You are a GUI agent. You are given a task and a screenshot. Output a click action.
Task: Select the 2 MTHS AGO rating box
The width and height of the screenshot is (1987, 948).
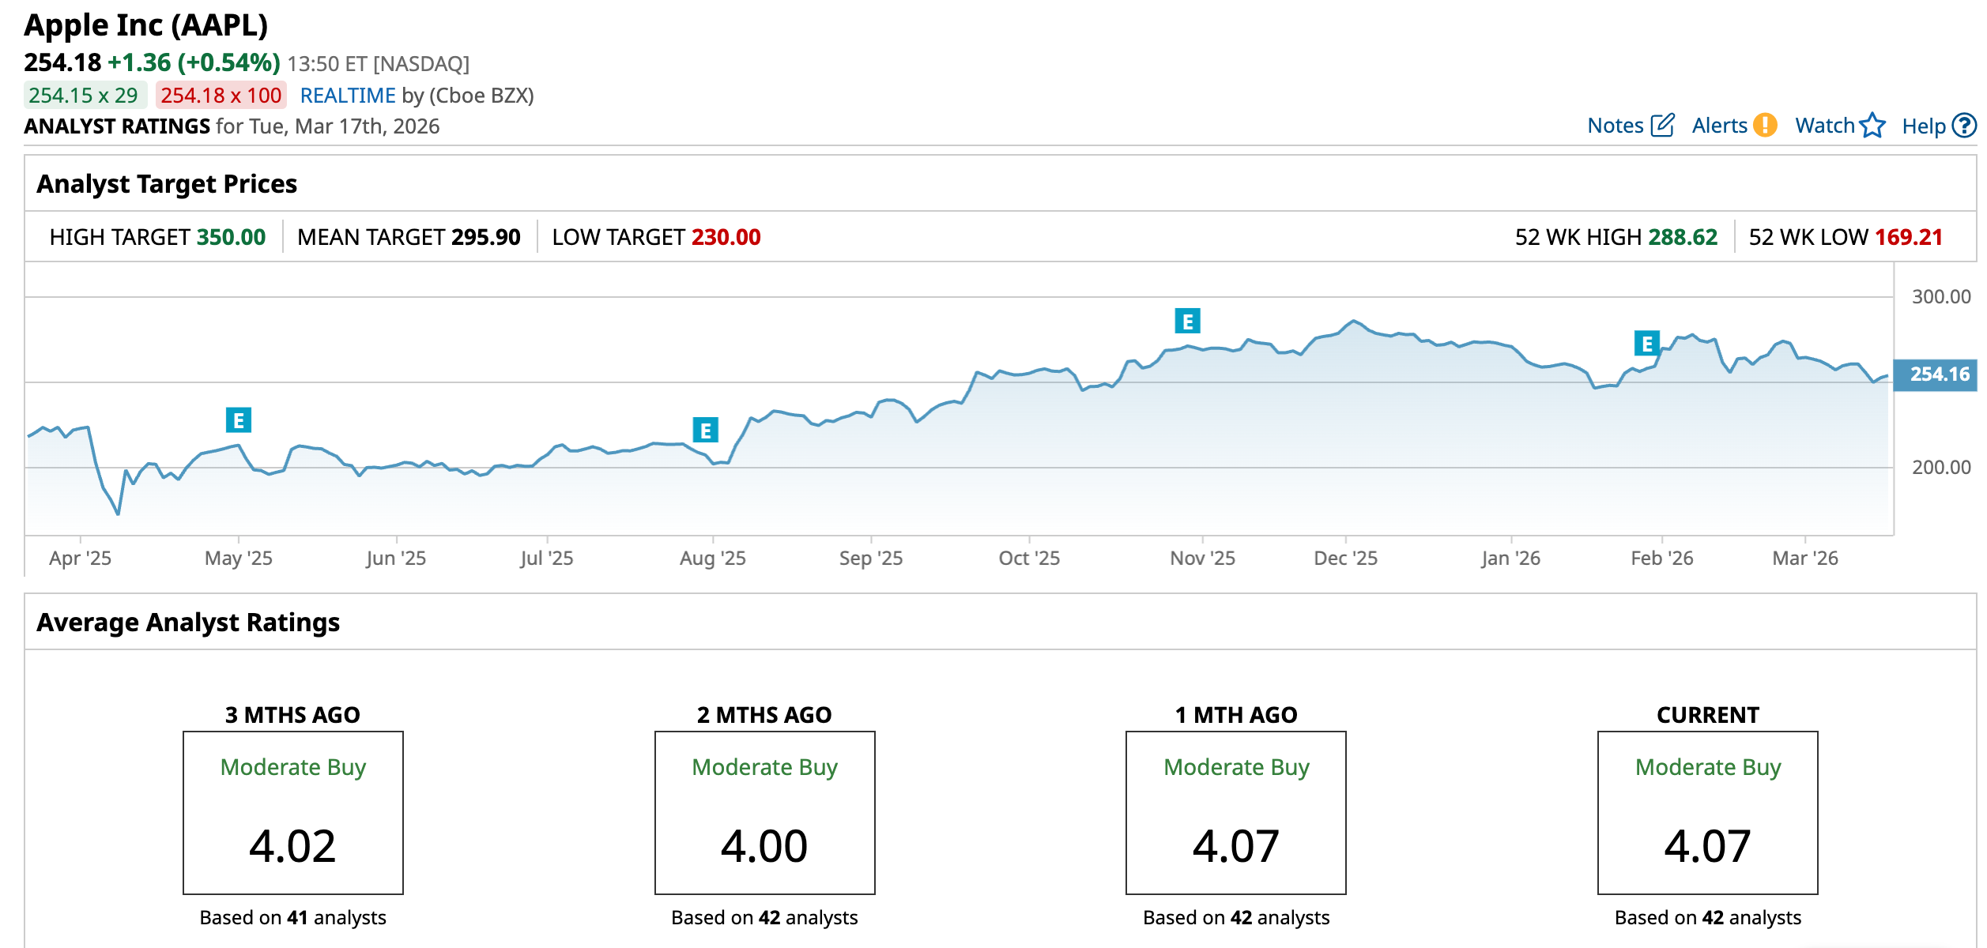click(764, 812)
